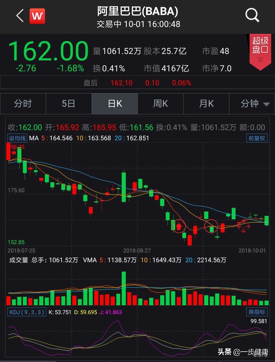Click the current price 162.00
The height and width of the screenshot is (362, 275).
(x=48, y=51)
